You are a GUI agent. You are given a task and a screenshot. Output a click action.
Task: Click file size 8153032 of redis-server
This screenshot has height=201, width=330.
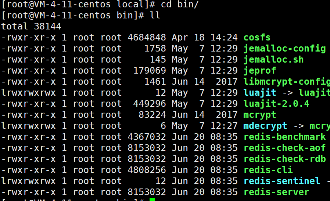pyautogui.click(x=147, y=192)
